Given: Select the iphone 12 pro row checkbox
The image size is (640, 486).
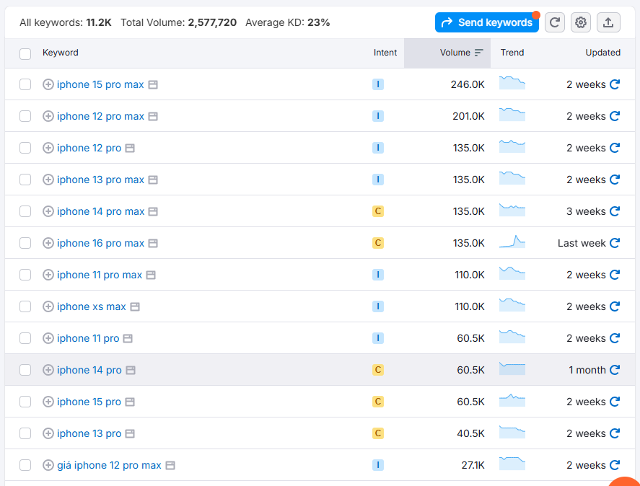Looking at the screenshot, I should click(x=25, y=148).
